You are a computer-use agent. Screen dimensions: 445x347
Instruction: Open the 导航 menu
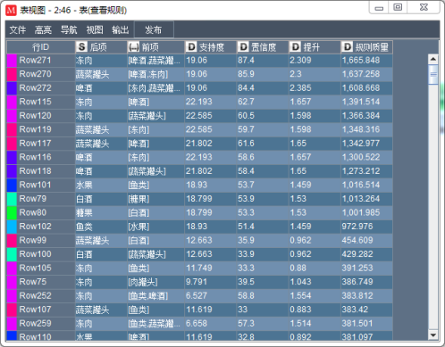(x=69, y=29)
